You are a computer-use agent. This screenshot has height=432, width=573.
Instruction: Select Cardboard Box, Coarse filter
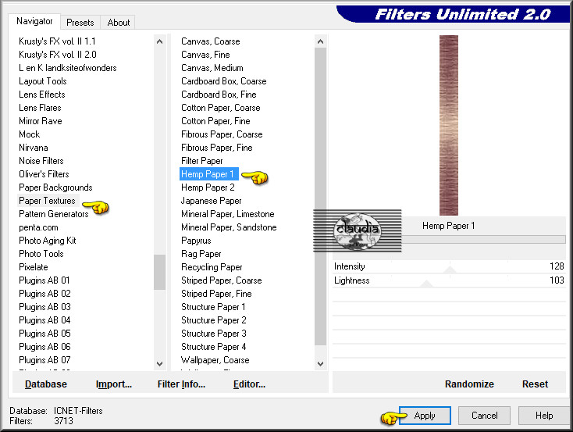pos(223,81)
